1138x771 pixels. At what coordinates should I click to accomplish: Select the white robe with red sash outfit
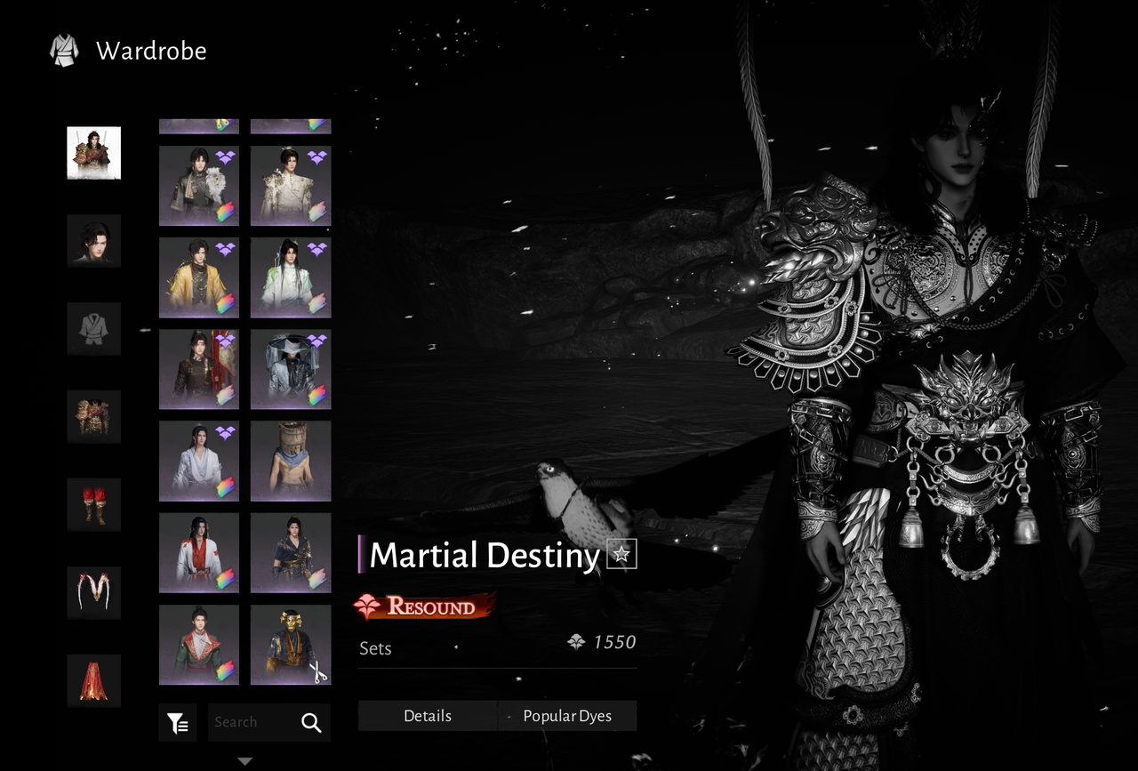(x=199, y=553)
